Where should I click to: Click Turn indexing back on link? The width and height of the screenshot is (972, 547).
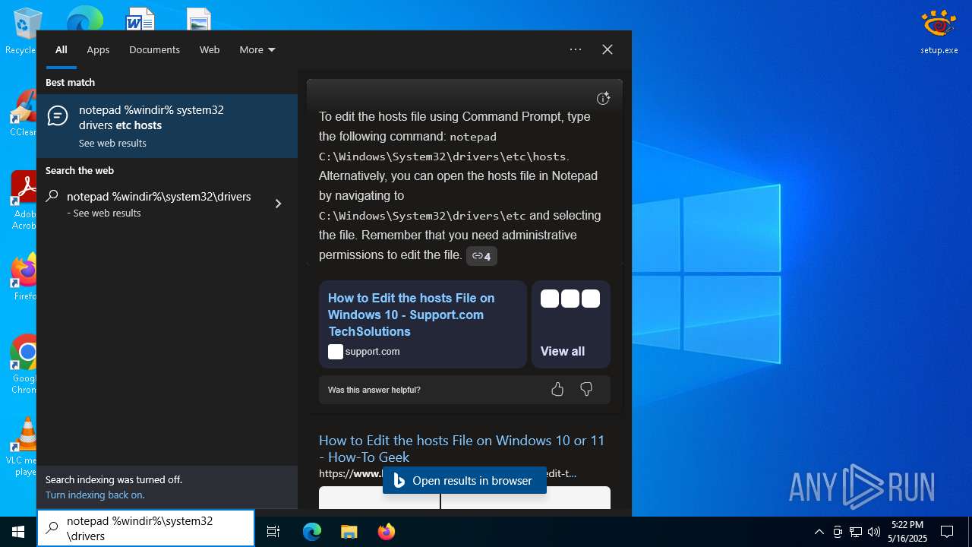point(95,495)
